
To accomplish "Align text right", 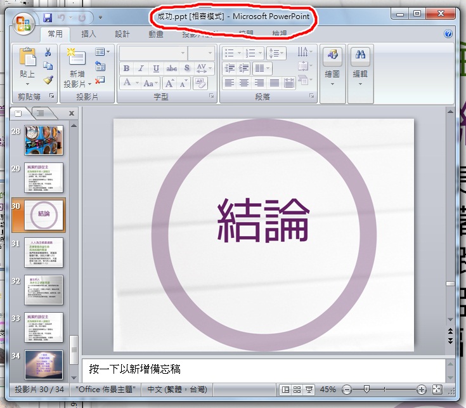I will coord(259,82).
